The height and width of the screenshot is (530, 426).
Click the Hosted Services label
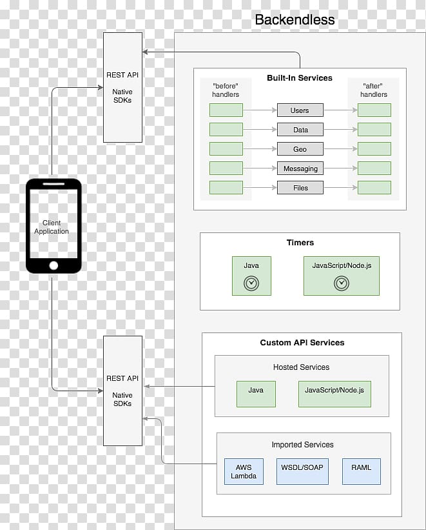click(301, 367)
